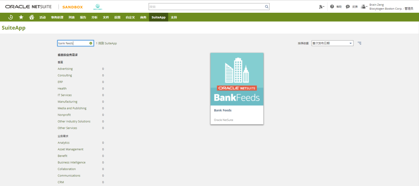Click the 帮助 help link
This screenshot has width=419, height=186.
tap(339, 7)
